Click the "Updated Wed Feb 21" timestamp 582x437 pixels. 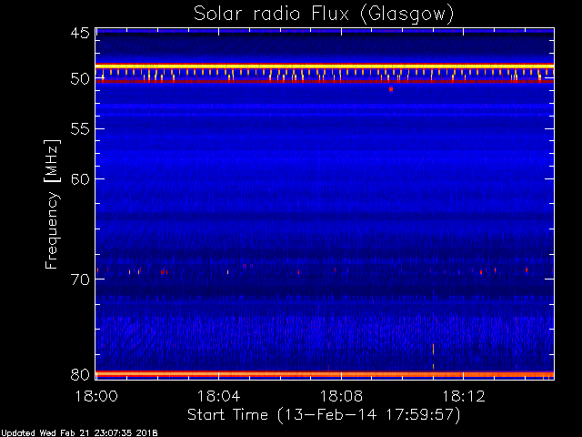pos(79,433)
